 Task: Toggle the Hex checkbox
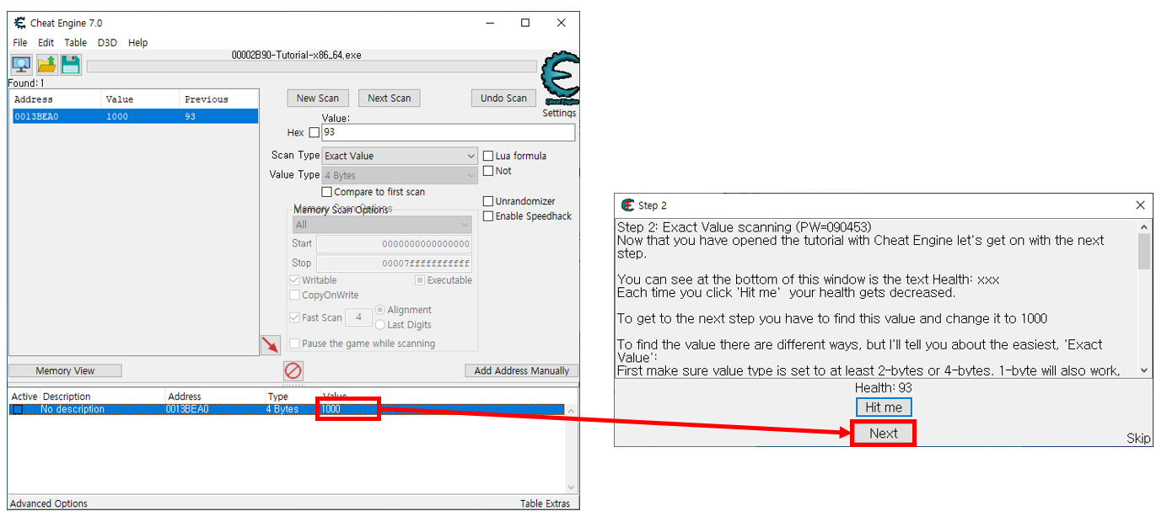[315, 133]
